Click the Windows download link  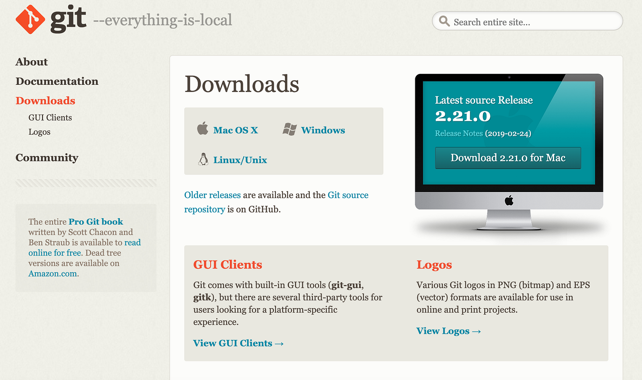pyautogui.click(x=323, y=130)
